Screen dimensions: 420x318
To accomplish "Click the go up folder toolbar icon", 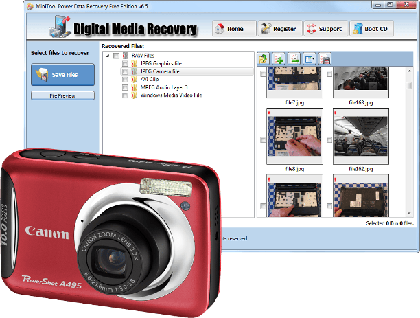I will pos(264,58).
